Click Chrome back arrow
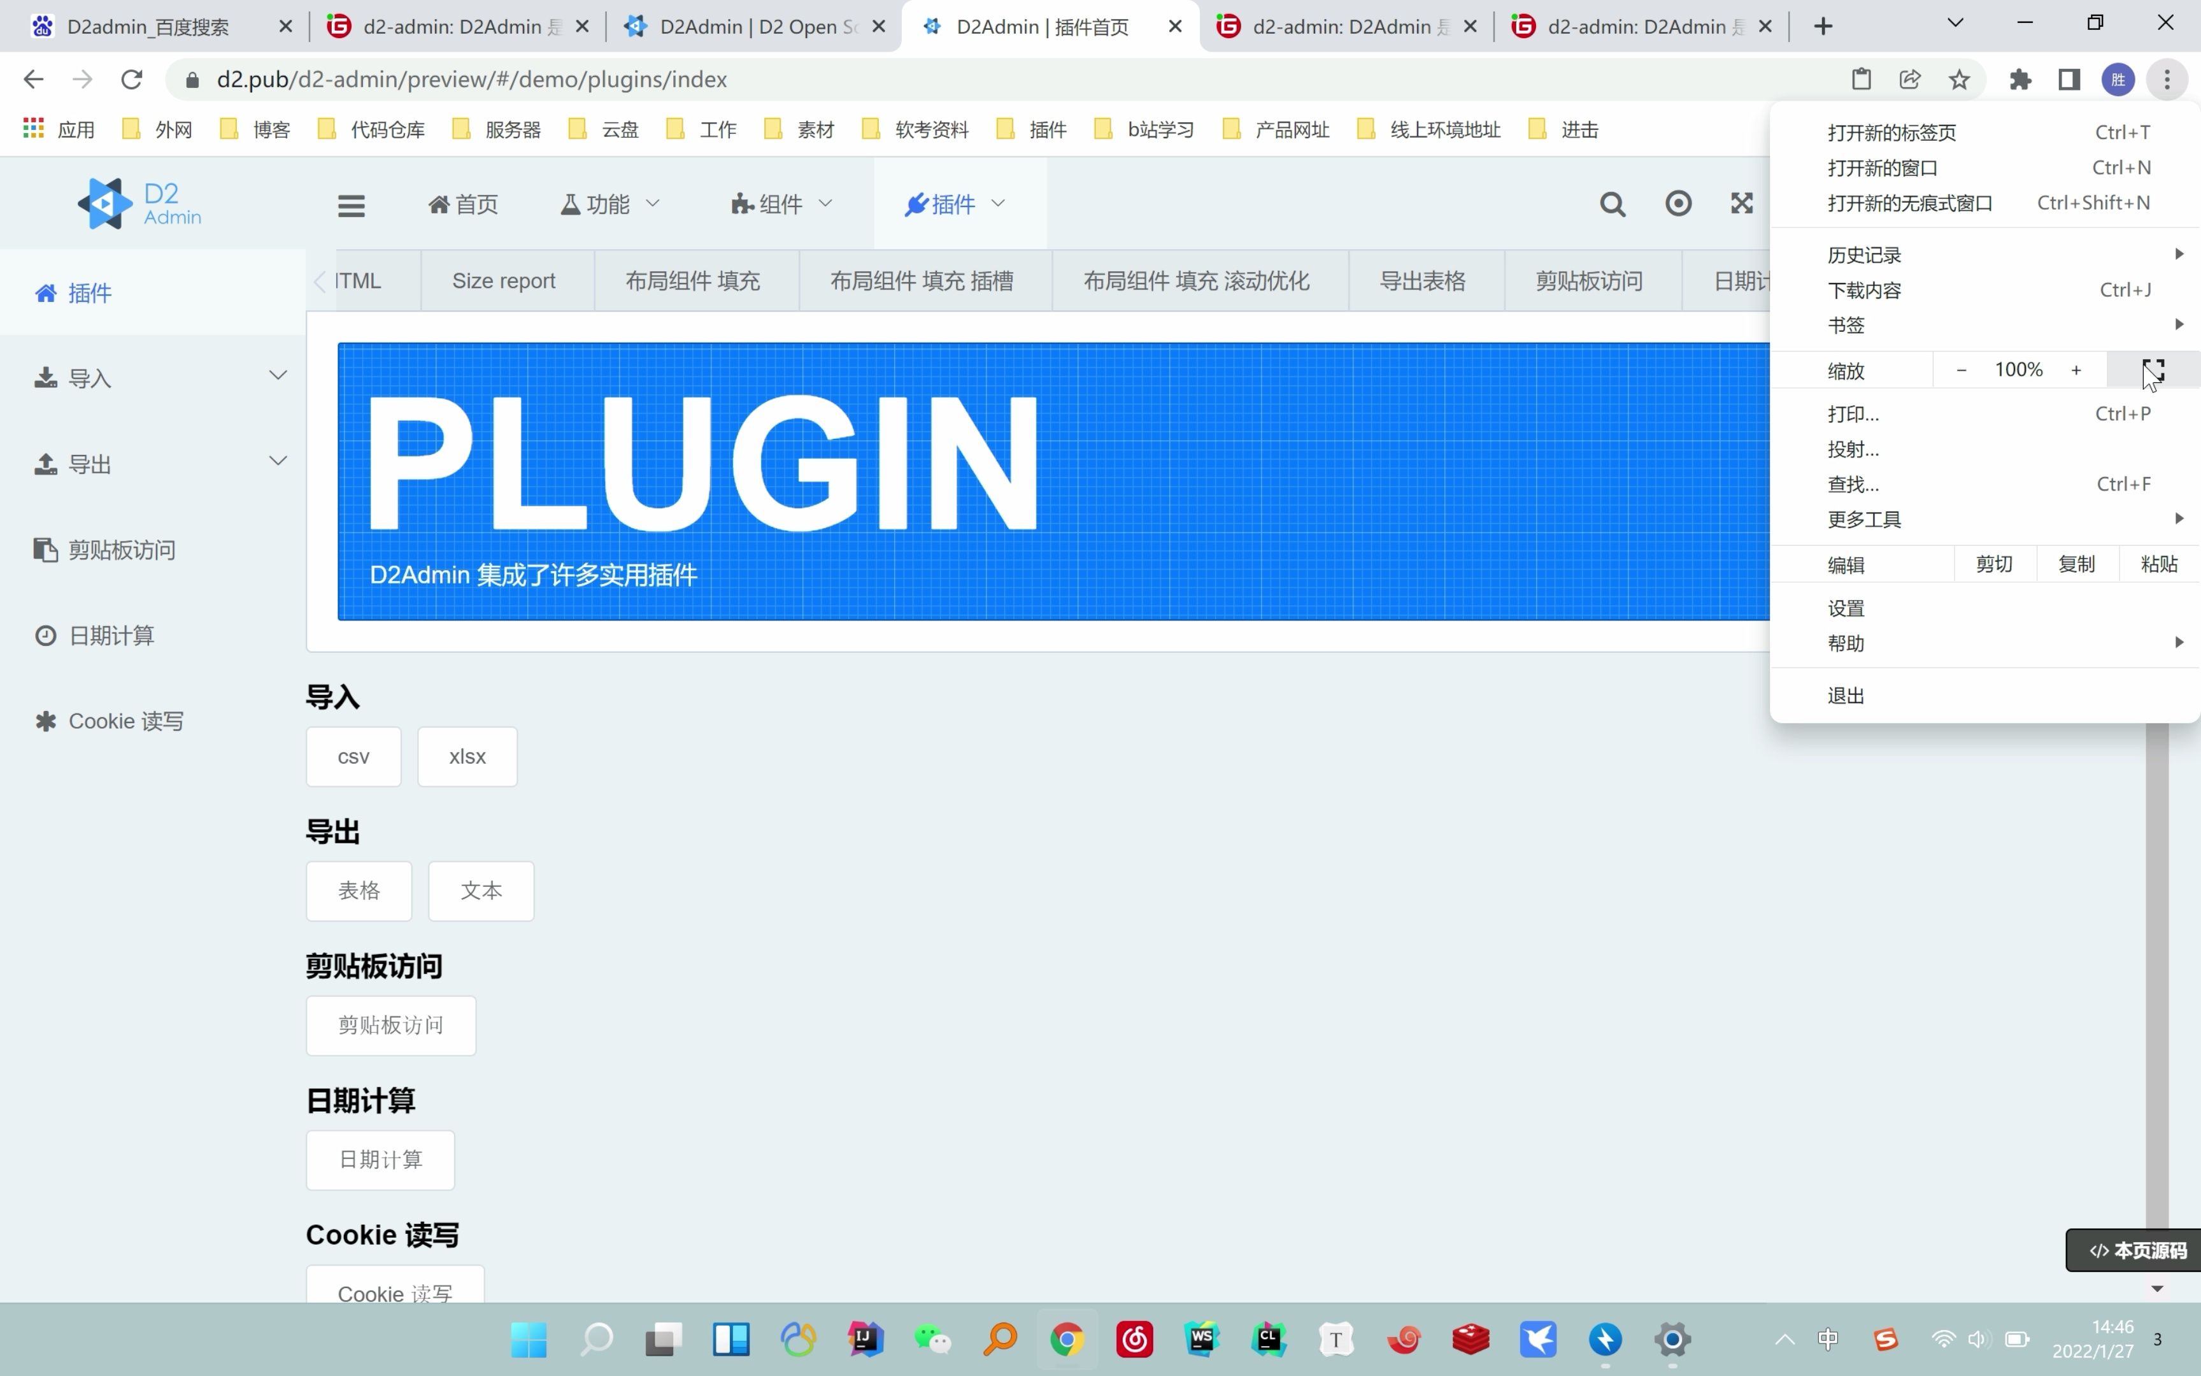The height and width of the screenshot is (1376, 2201). (34, 79)
